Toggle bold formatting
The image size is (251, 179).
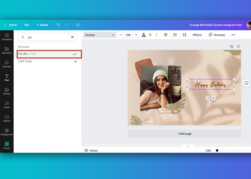point(150,35)
